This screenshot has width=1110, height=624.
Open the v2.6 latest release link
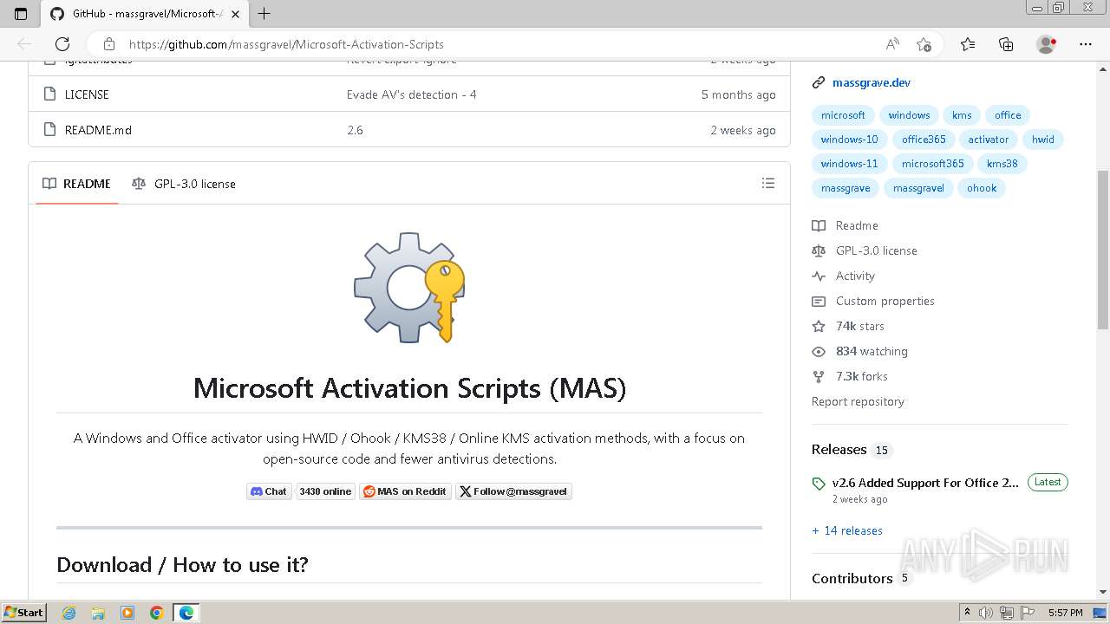pyautogui.click(x=925, y=483)
